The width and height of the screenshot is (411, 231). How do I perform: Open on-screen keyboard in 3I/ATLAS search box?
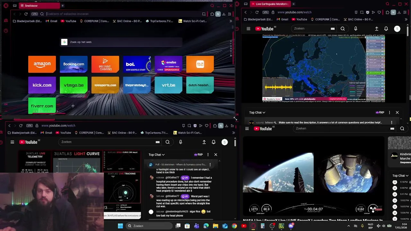[x=158, y=142]
